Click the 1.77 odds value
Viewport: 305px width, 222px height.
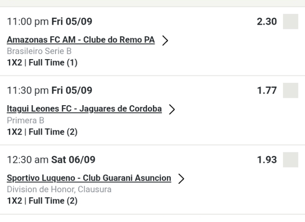click(x=267, y=90)
